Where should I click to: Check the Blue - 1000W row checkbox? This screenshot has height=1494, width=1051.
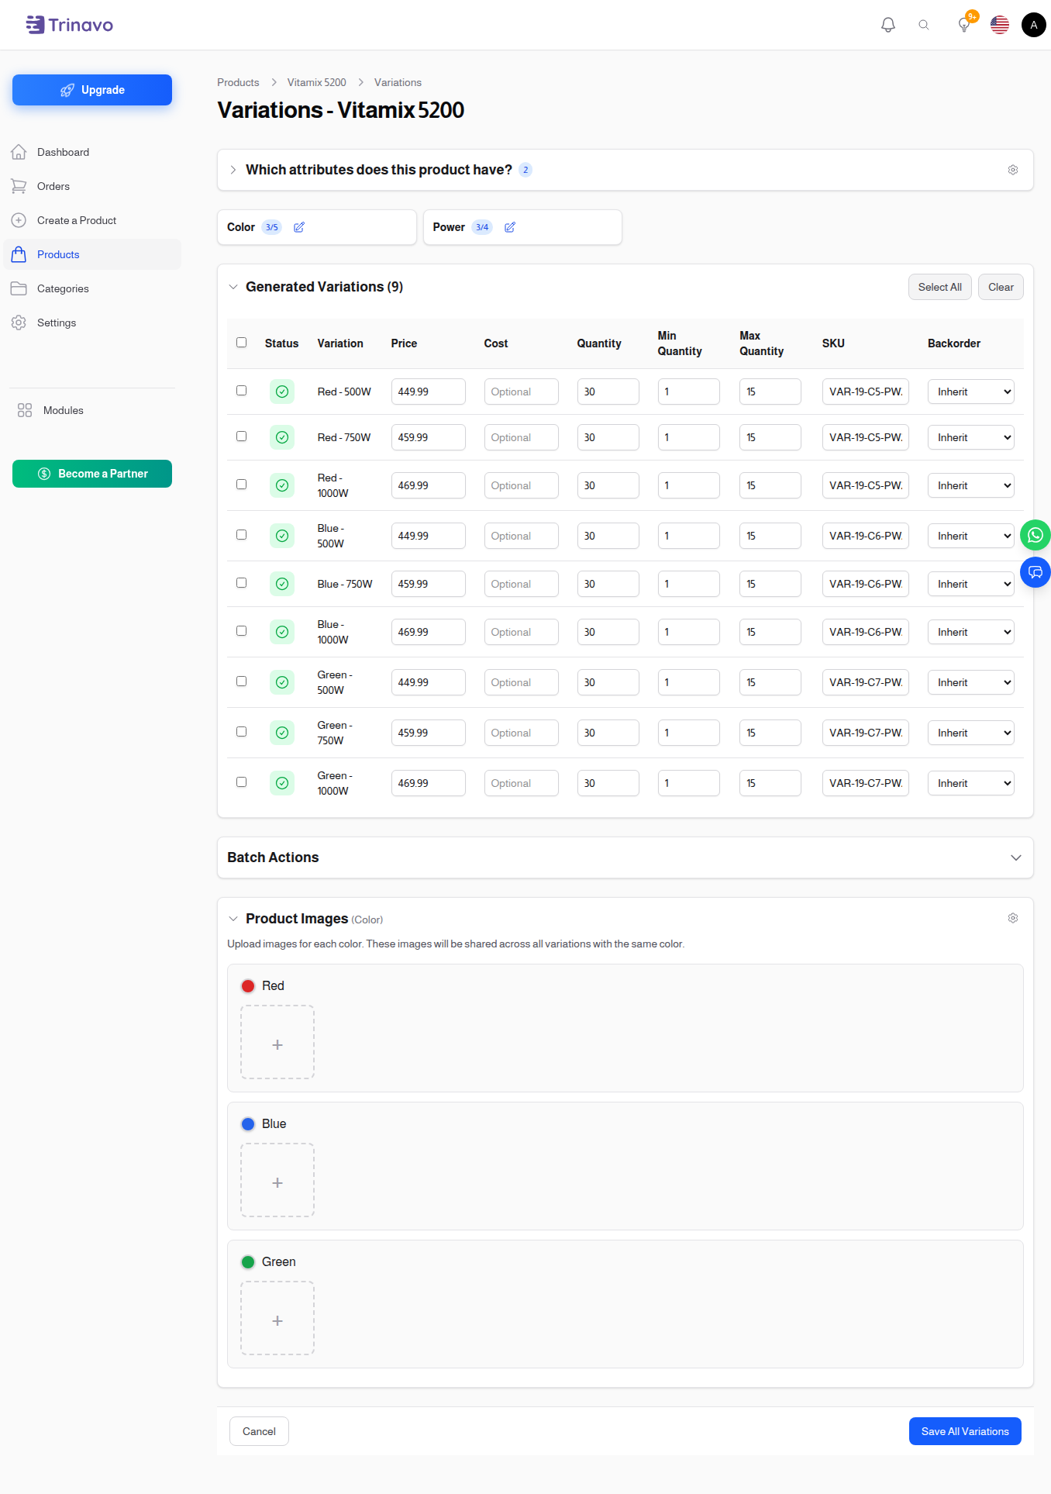242,631
